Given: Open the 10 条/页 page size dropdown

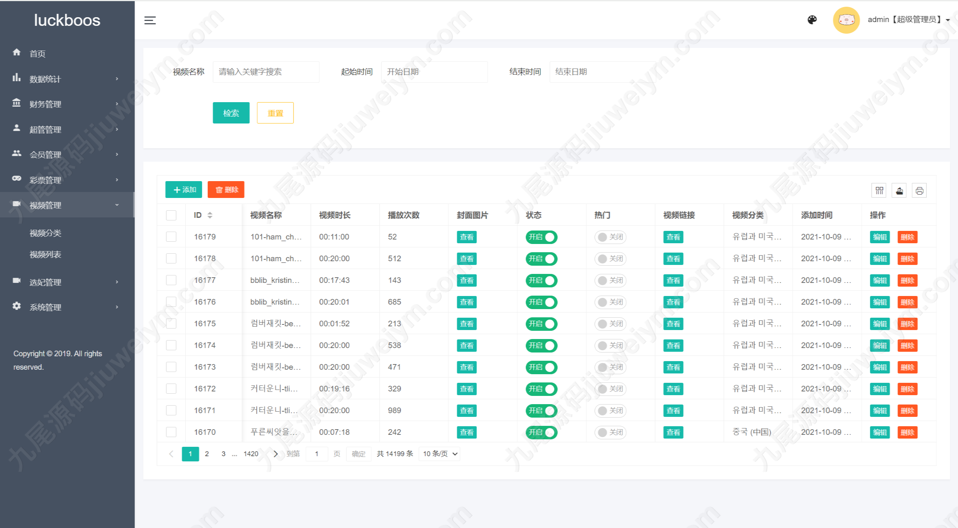Looking at the screenshot, I should 439,454.
